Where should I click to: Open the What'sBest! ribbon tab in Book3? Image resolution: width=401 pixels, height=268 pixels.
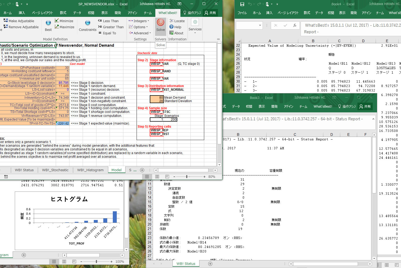(x=323, y=107)
